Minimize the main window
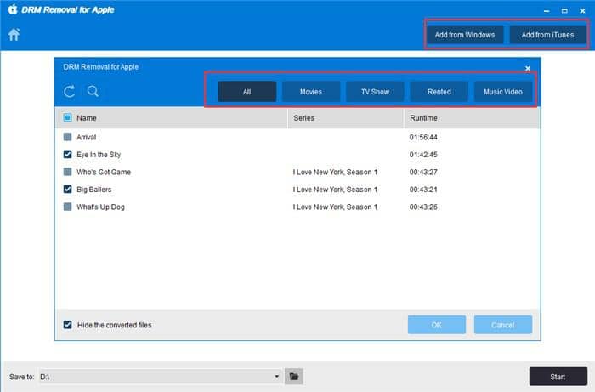The image size is (595, 392). (x=547, y=11)
